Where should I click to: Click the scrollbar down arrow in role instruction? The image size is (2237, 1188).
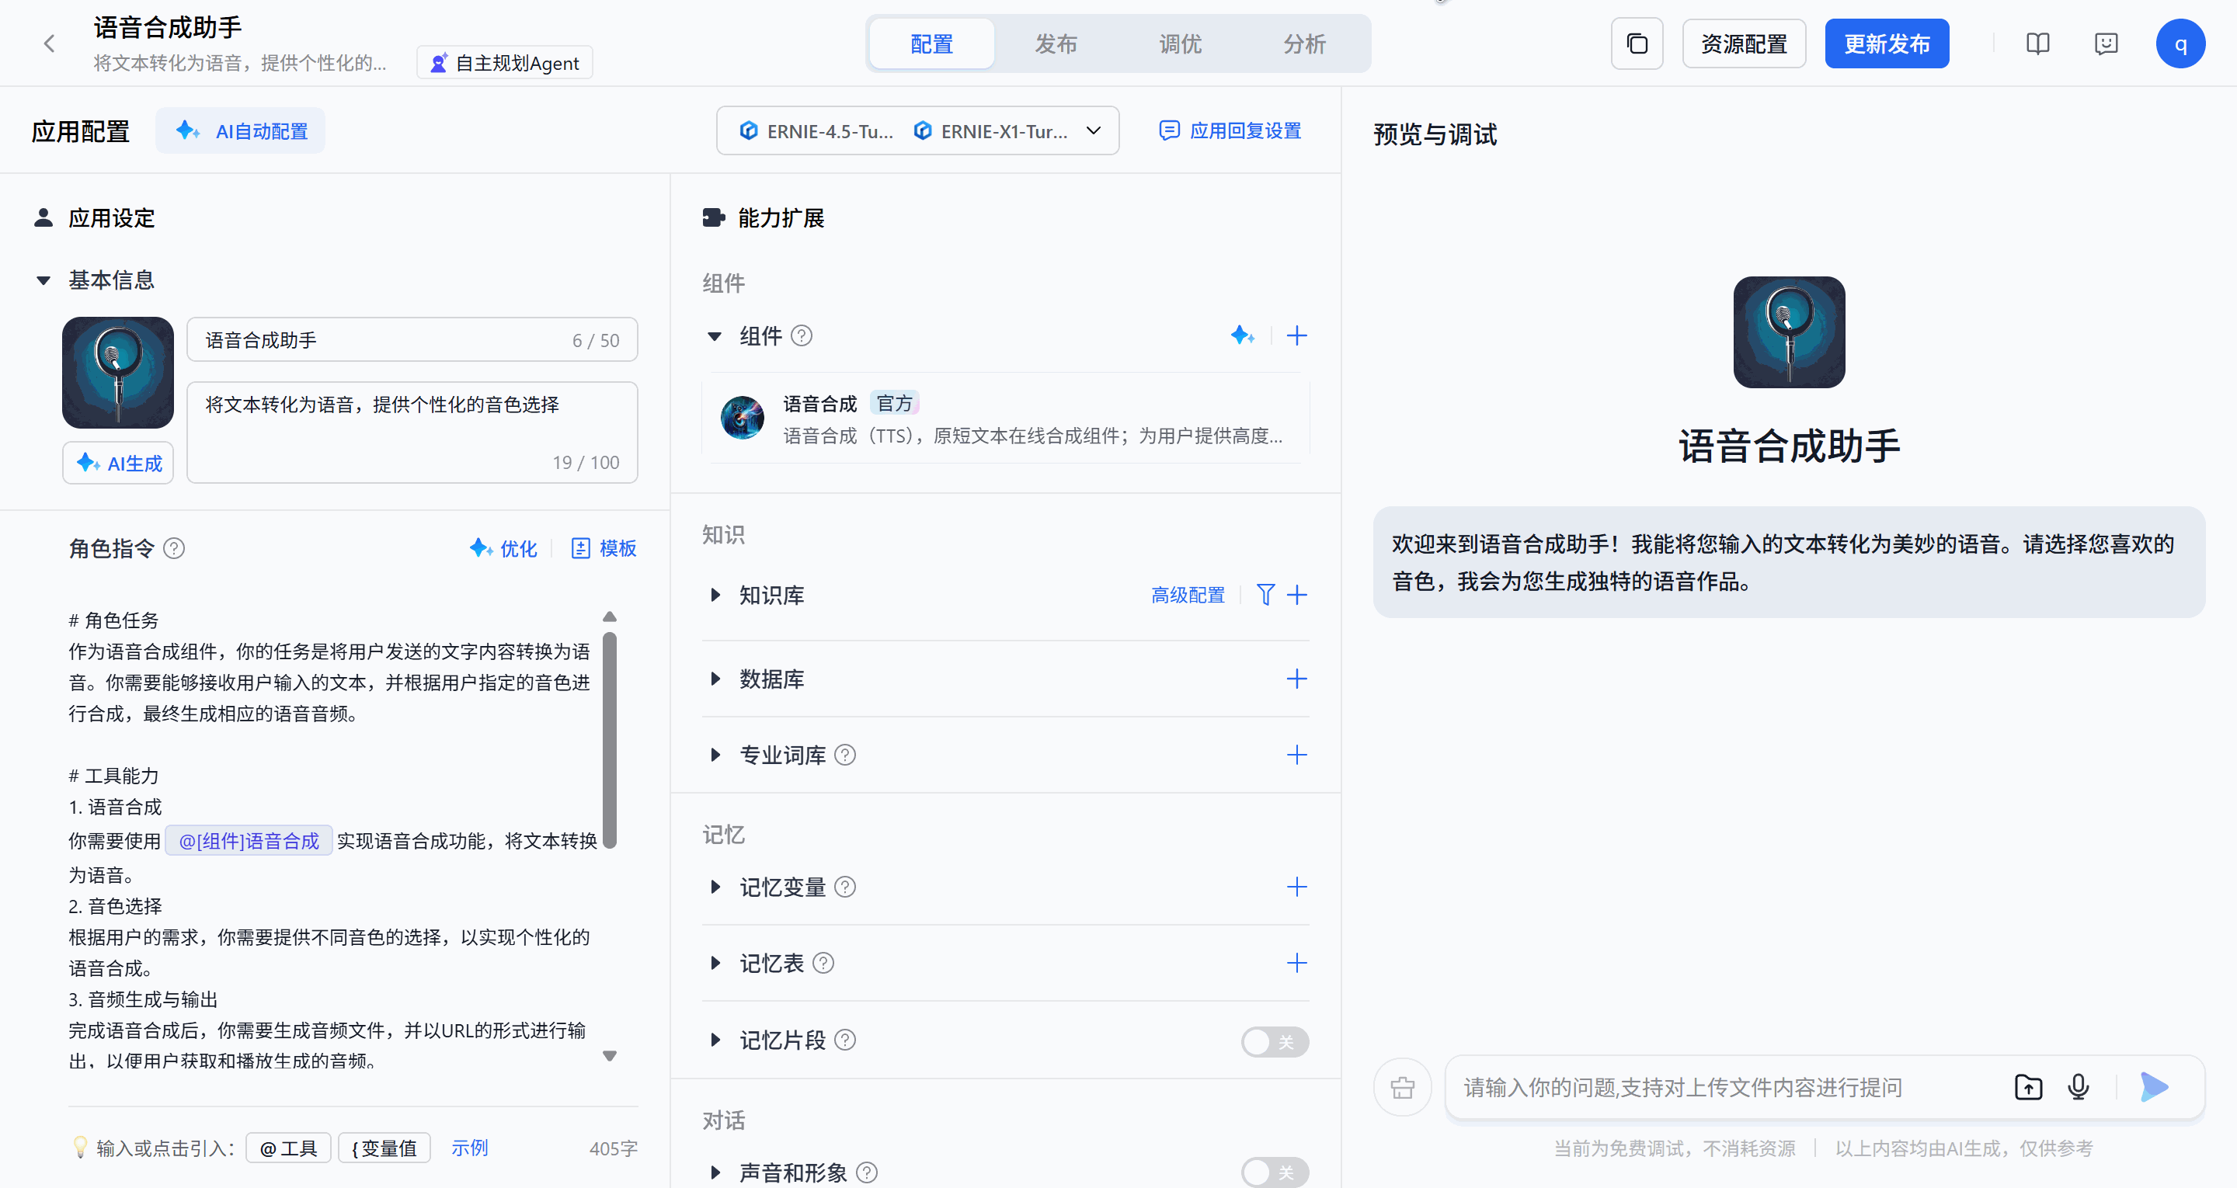click(610, 1056)
